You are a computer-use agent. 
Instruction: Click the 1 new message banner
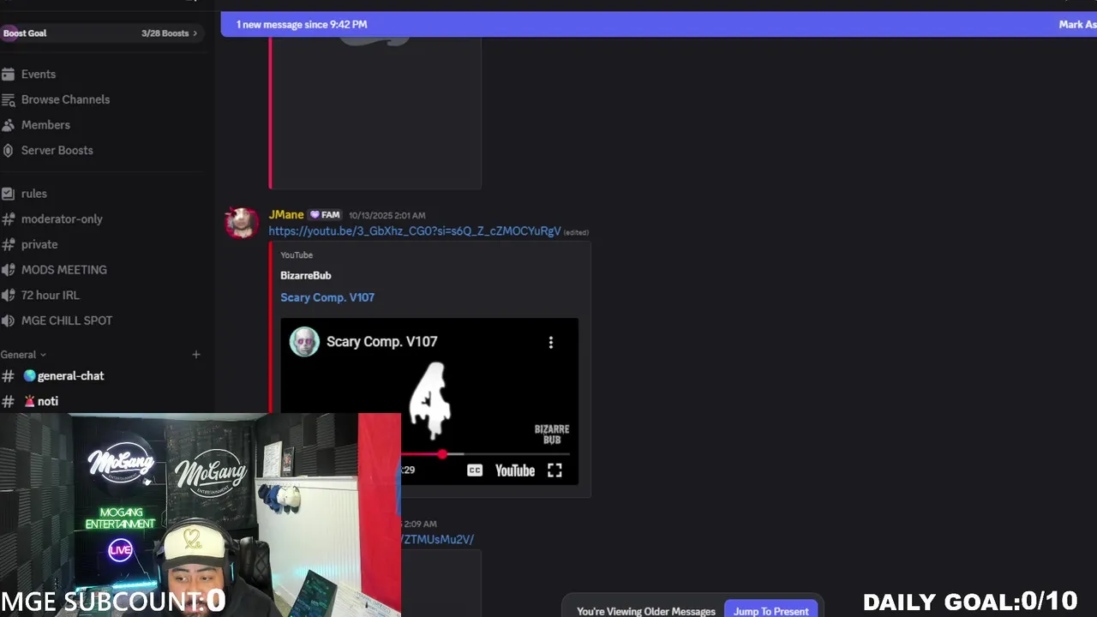click(x=658, y=24)
